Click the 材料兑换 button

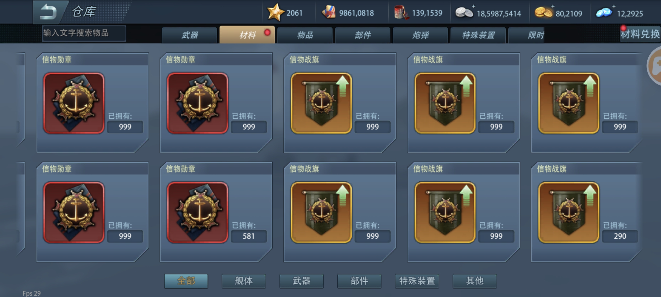640,34
